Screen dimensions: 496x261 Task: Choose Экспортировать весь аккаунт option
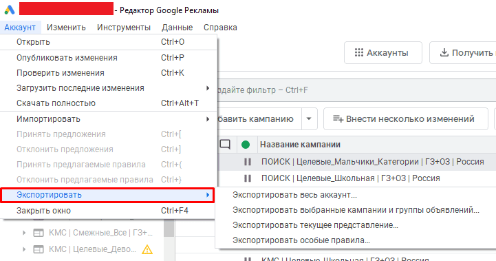pos(356,195)
